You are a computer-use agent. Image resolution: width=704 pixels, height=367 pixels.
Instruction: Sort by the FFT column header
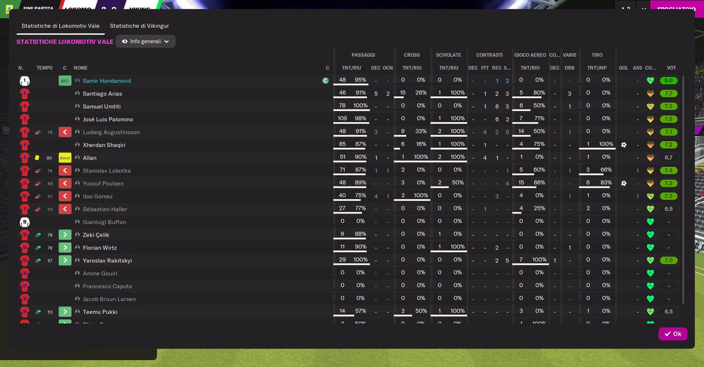pyautogui.click(x=485, y=68)
